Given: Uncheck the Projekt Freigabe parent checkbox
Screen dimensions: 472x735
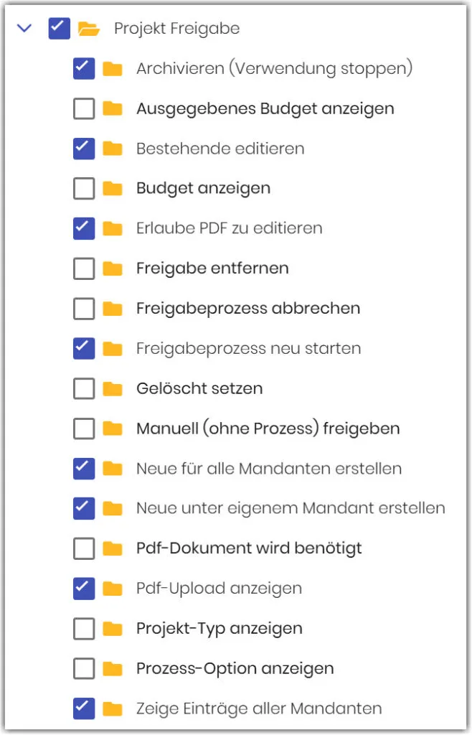Looking at the screenshot, I should coord(59,29).
